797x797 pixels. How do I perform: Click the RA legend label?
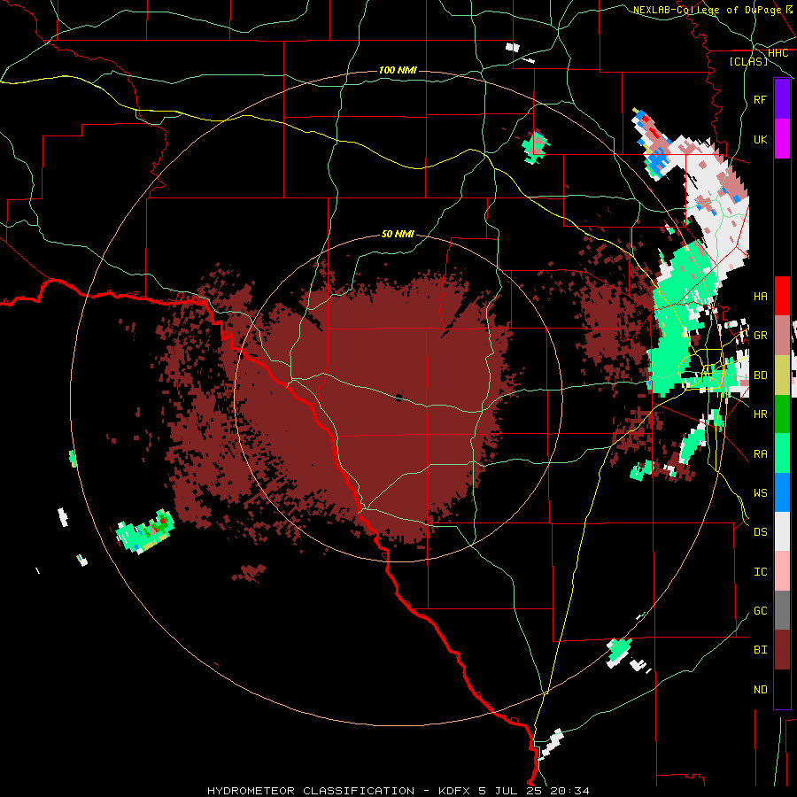(760, 453)
